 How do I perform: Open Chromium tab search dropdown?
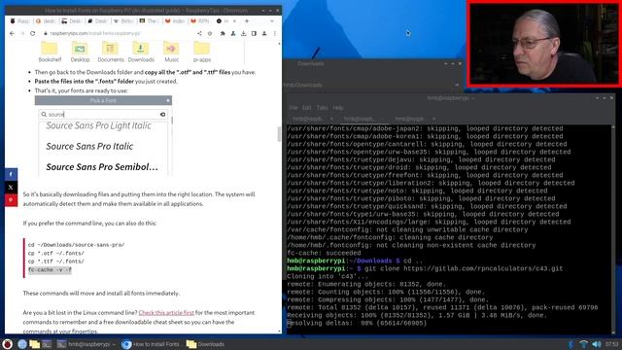coord(272,21)
